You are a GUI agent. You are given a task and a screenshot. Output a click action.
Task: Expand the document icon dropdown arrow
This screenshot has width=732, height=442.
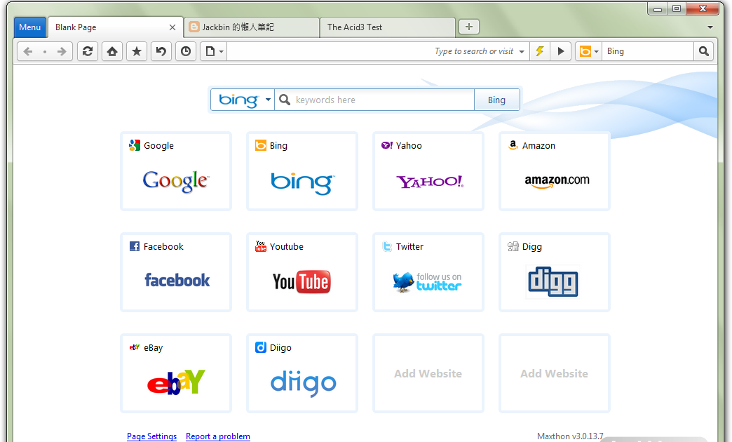tap(222, 51)
